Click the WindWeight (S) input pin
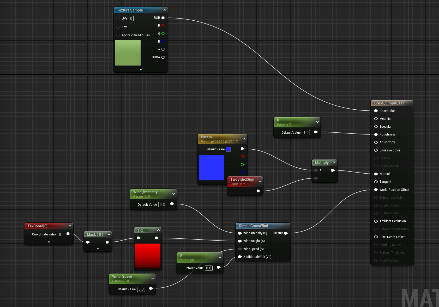Image resolution: width=439 pixels, height=307 pixels. (240, 241)
